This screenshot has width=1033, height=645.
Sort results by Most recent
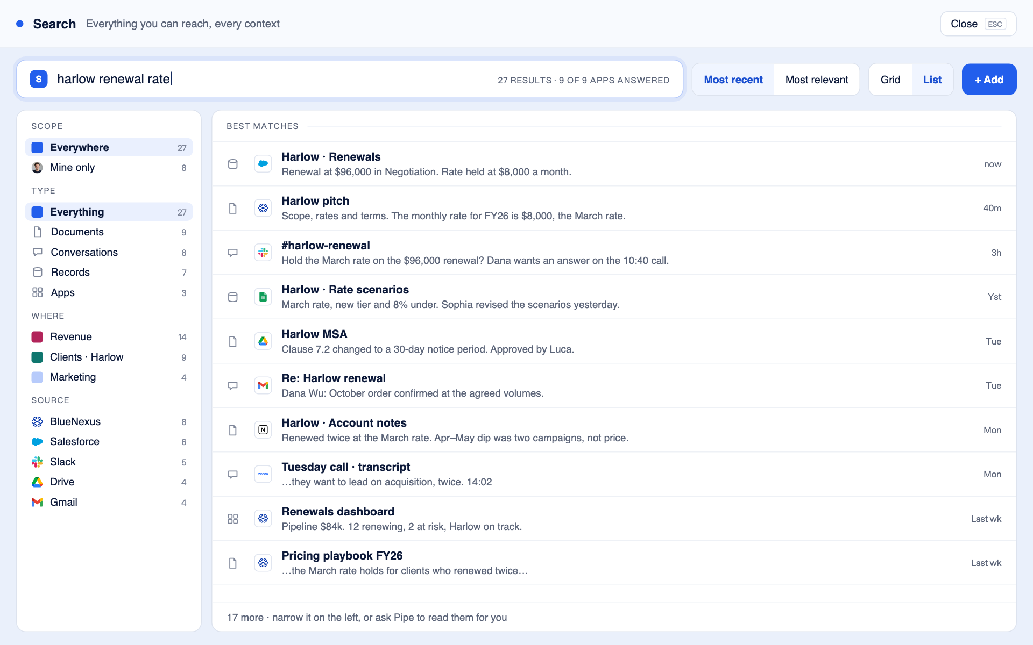click(x=733, y=80)
